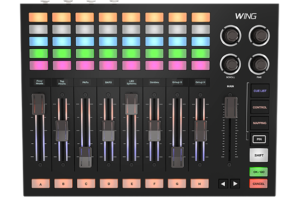This screenshot has height=199, width=299.
Task: Tap the blue pad in the Group H column
Action: pyautogui.click(x=201, y=41)
